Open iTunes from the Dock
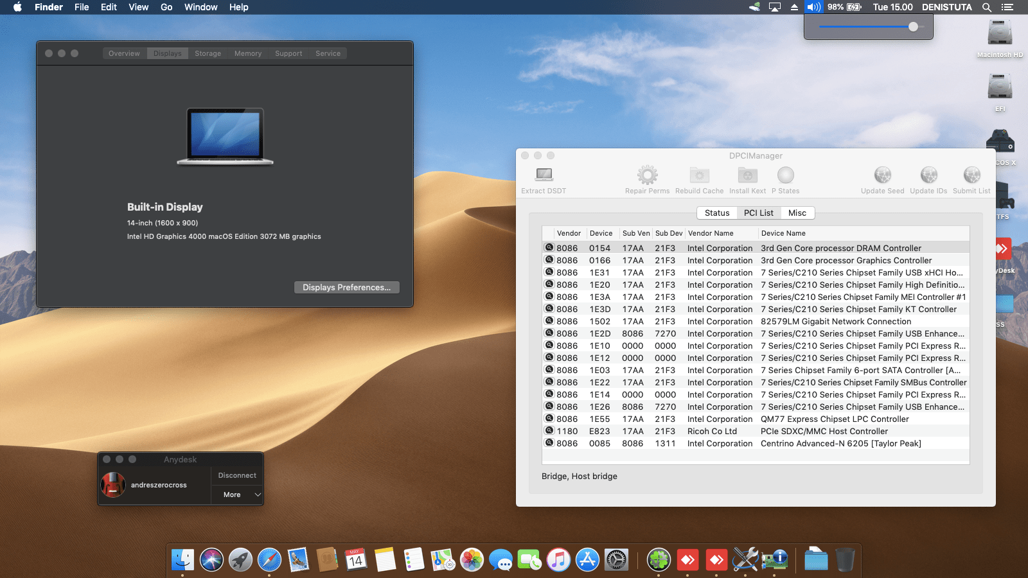Image resolution: width=1028 pixels, height=578 pixels. (x=558, y=560)
